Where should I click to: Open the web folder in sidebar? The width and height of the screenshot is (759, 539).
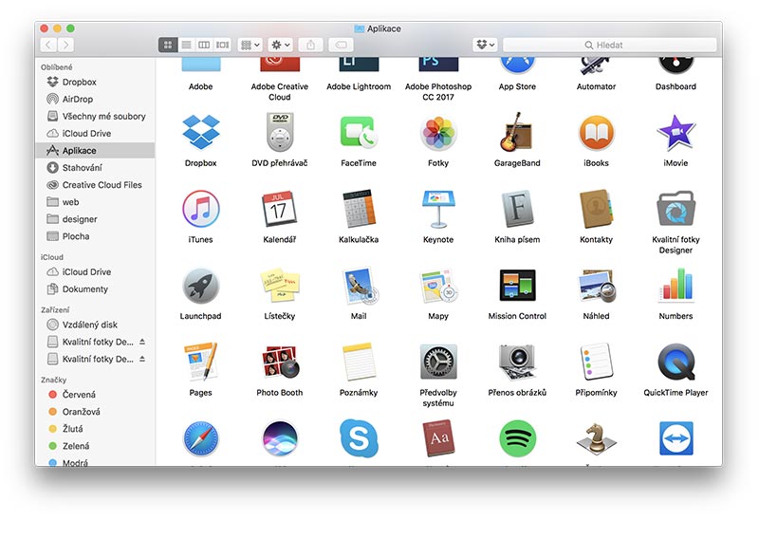[x=96, y=202]
